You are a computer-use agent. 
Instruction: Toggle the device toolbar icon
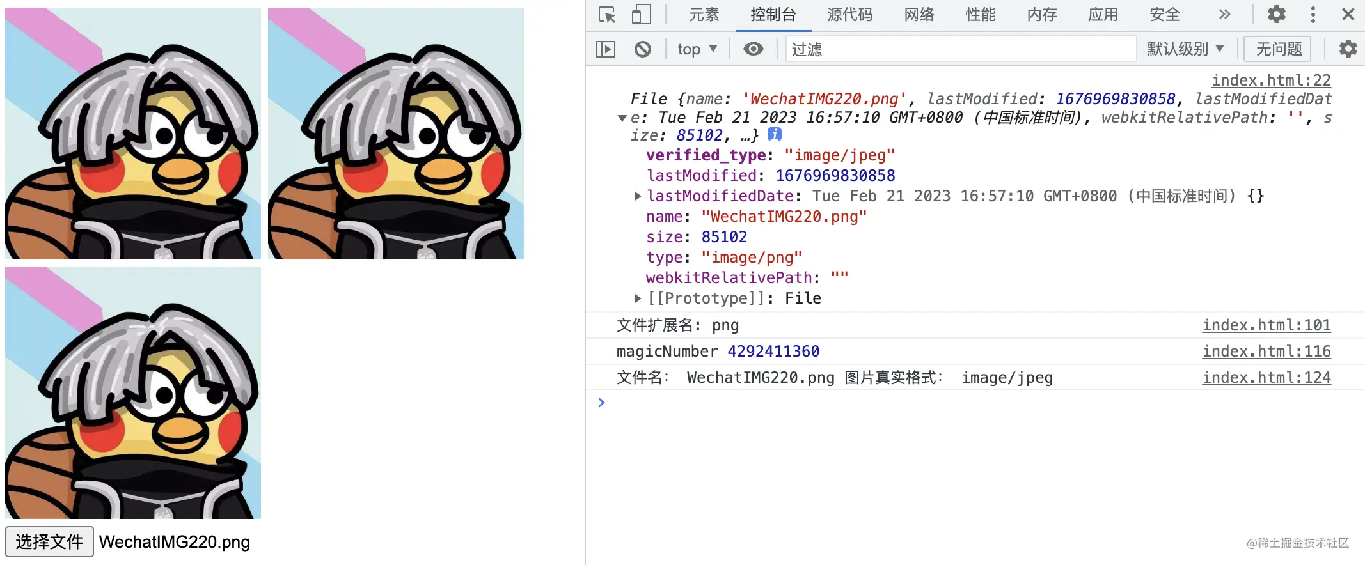coord(641,15)
